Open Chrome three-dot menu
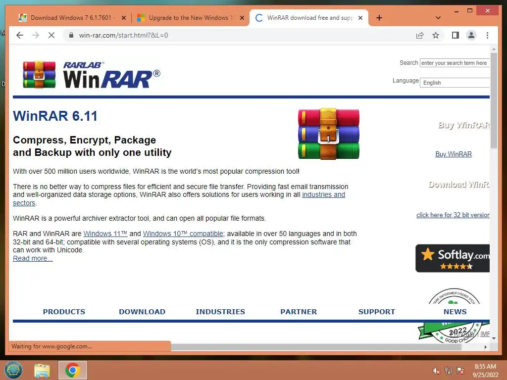 tap(487, 35)
